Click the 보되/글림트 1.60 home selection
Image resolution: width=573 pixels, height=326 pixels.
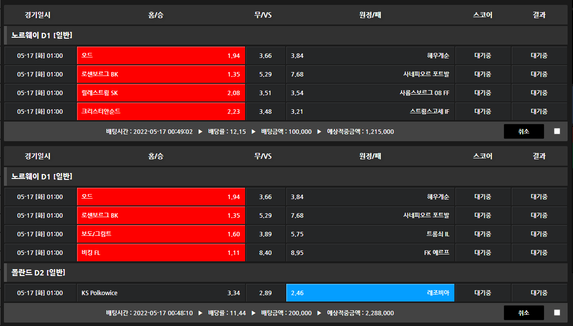tap(161, 234)
